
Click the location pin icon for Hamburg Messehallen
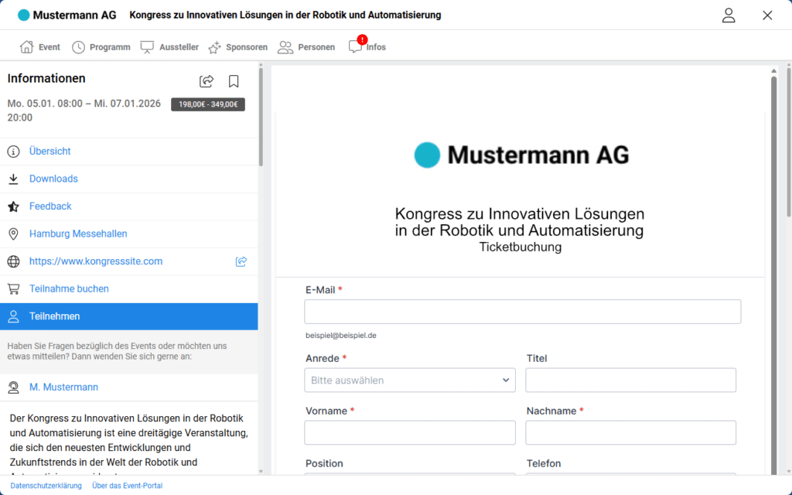(x=13, y=234)
